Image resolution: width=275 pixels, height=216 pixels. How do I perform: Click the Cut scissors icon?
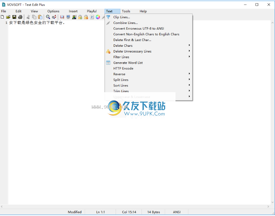pyautogui.click(x=28, y=17)
